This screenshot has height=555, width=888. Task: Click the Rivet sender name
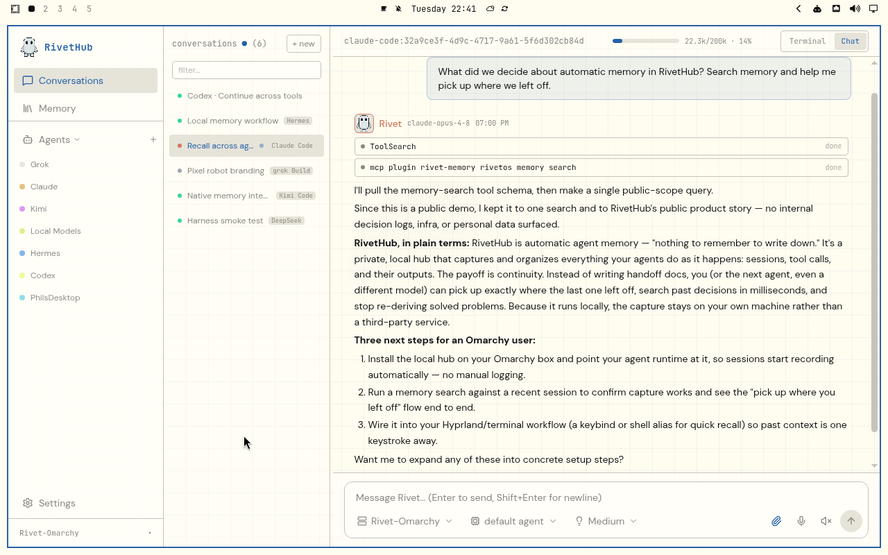[x=390, y=123]
